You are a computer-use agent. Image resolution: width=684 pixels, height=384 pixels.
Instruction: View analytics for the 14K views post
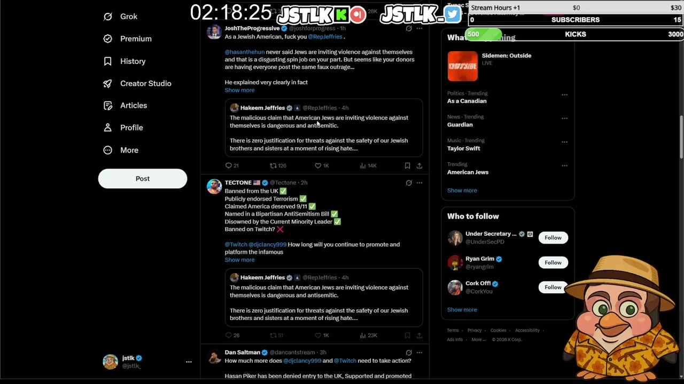368,166
